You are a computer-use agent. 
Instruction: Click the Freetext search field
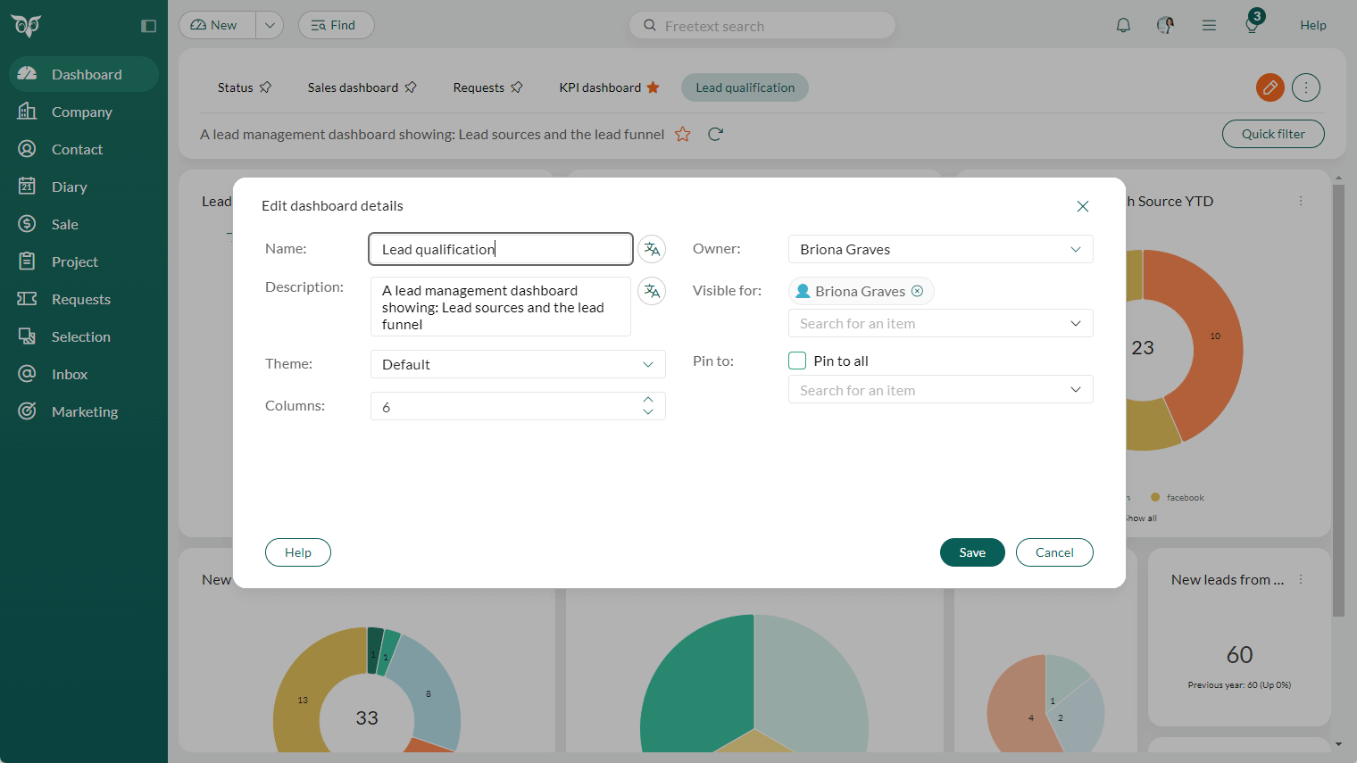click(x=762, y=25)
